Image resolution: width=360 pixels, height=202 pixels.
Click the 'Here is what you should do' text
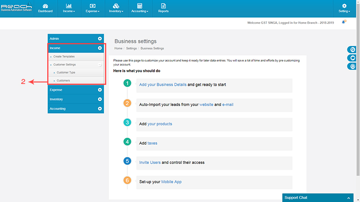137,71
